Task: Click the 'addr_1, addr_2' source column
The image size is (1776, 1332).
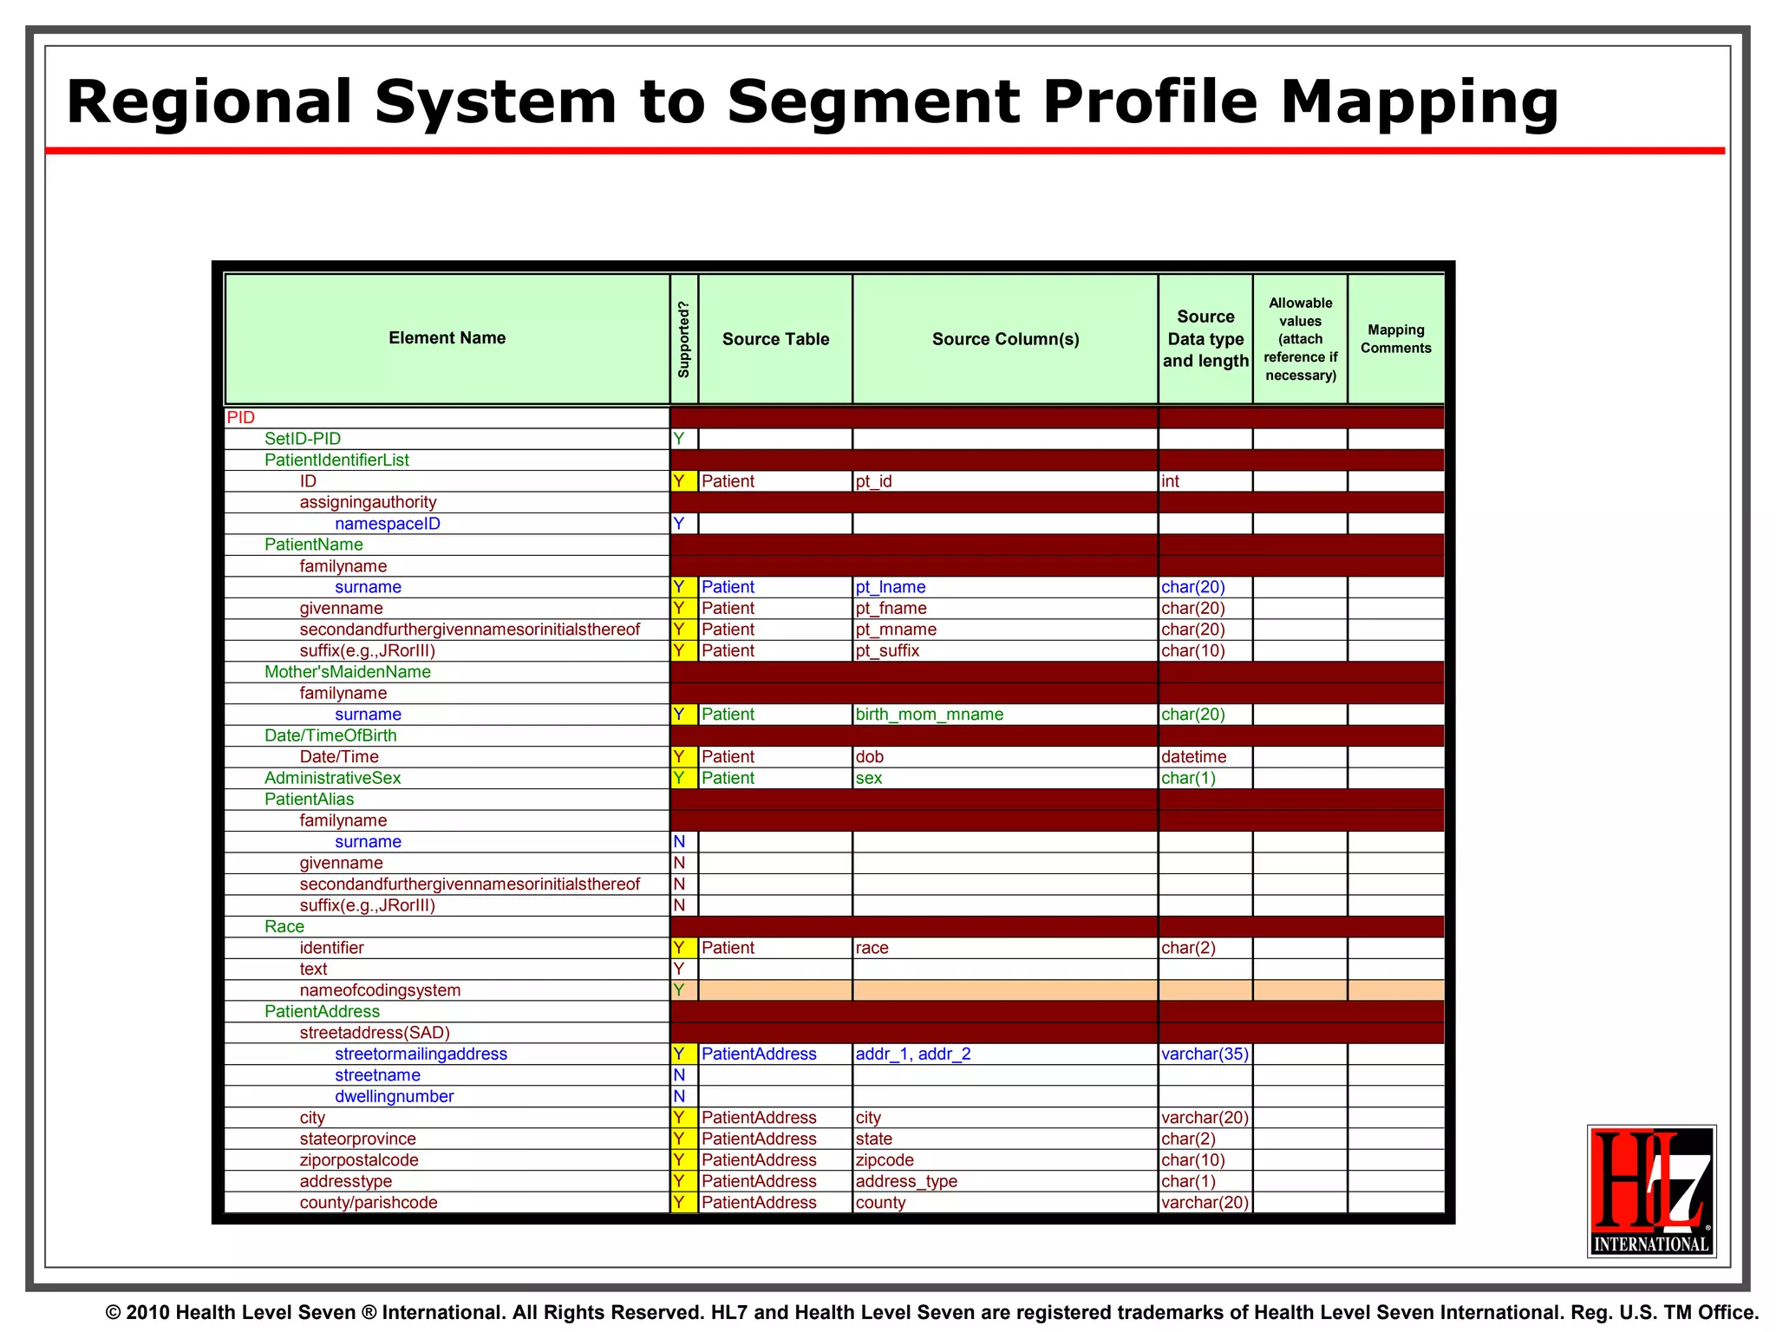Action: (1005, 1054)
